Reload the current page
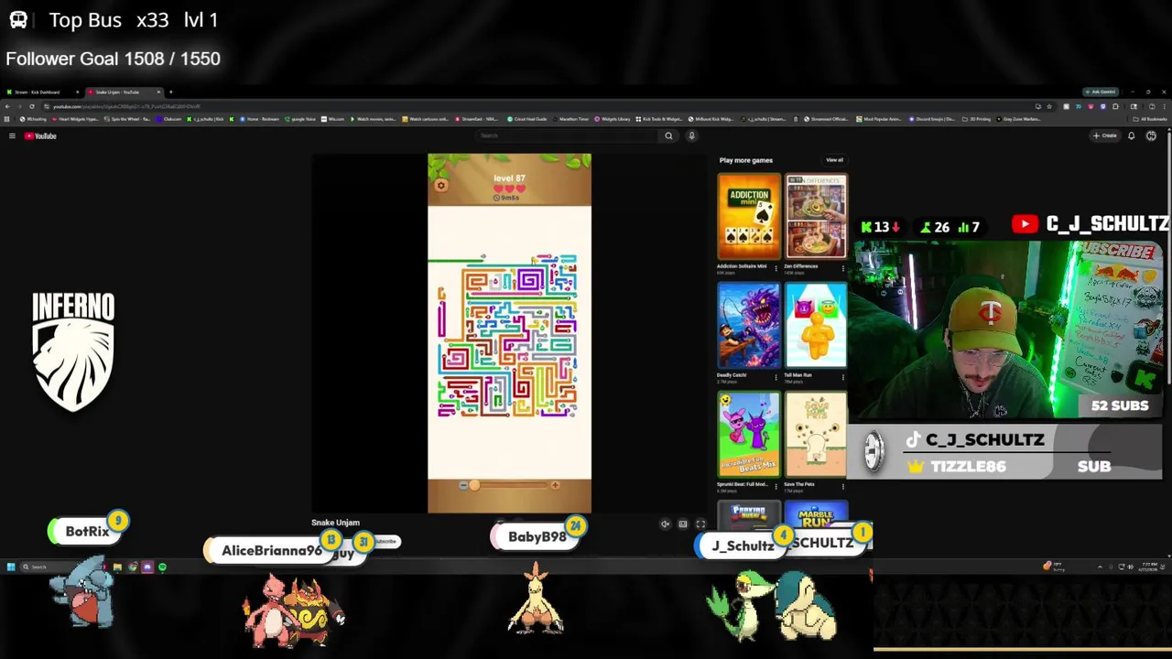The height and width of the screenshot is (659, 1172). (32, 106)
